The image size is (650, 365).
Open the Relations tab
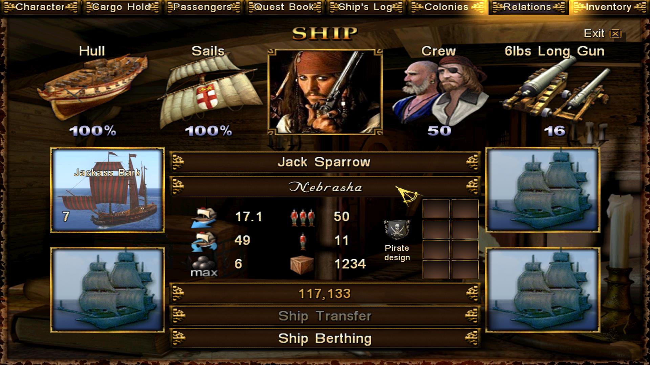(527, 7)
